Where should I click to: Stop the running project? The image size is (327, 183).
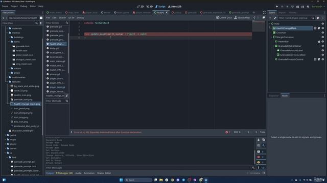[x=287, y=7]
